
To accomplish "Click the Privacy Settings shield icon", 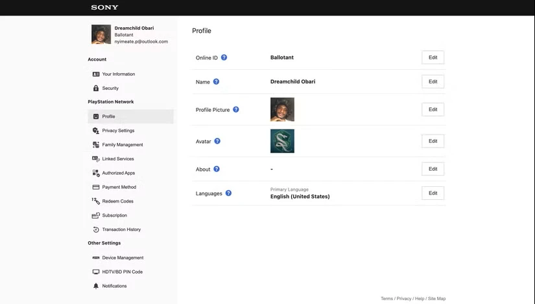I will 96,131.
